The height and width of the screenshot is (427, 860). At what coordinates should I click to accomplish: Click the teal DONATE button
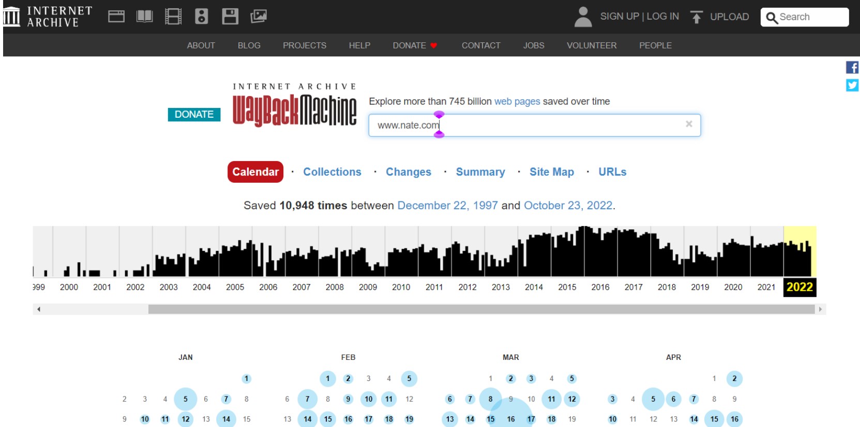pyautogui.click(x=194, y=114)
